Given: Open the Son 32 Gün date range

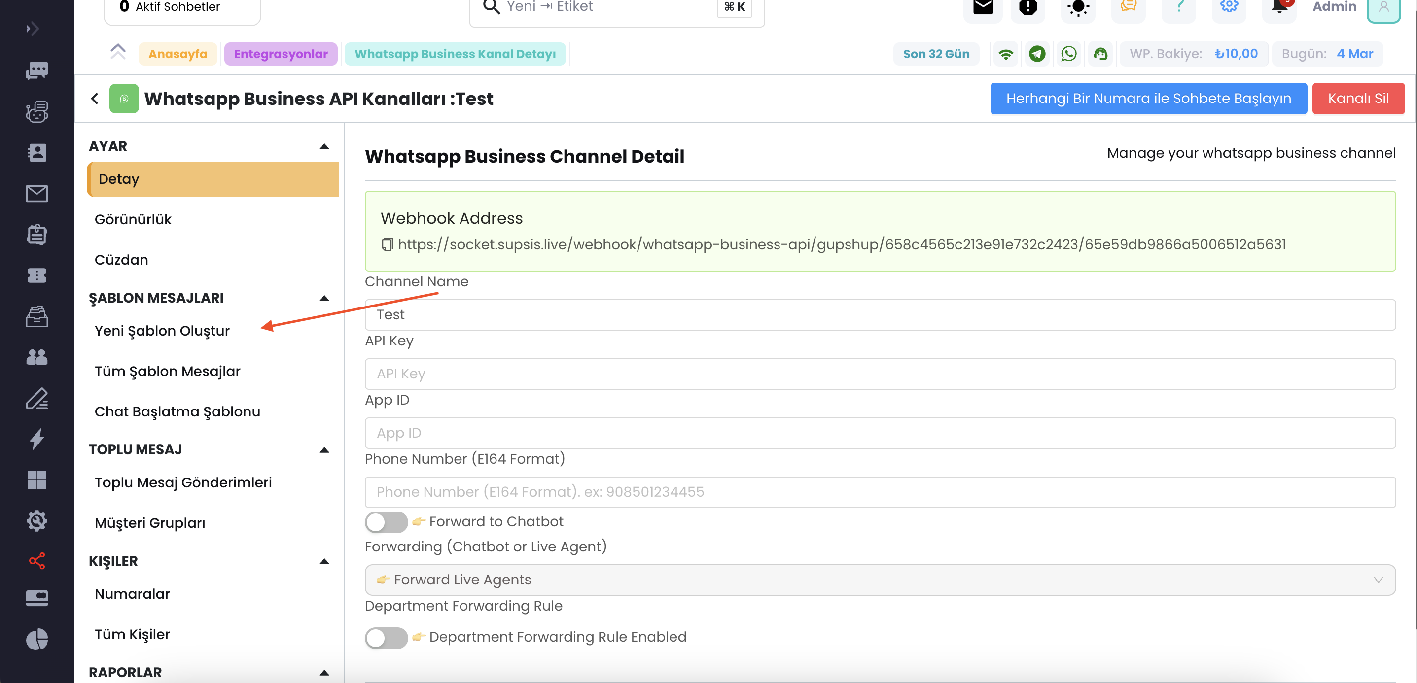Looking at the screenshot, I should pos(936,54).
